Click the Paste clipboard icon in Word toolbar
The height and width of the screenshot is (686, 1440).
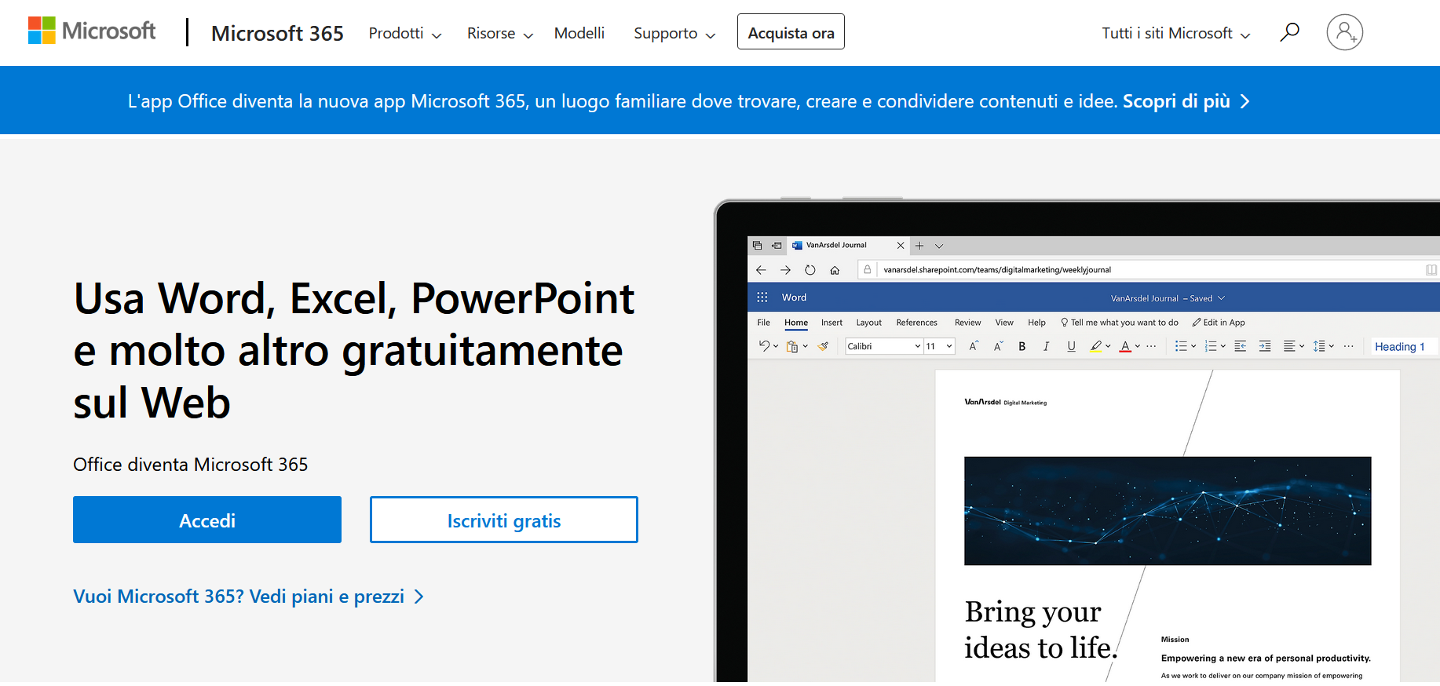[792, 346]
